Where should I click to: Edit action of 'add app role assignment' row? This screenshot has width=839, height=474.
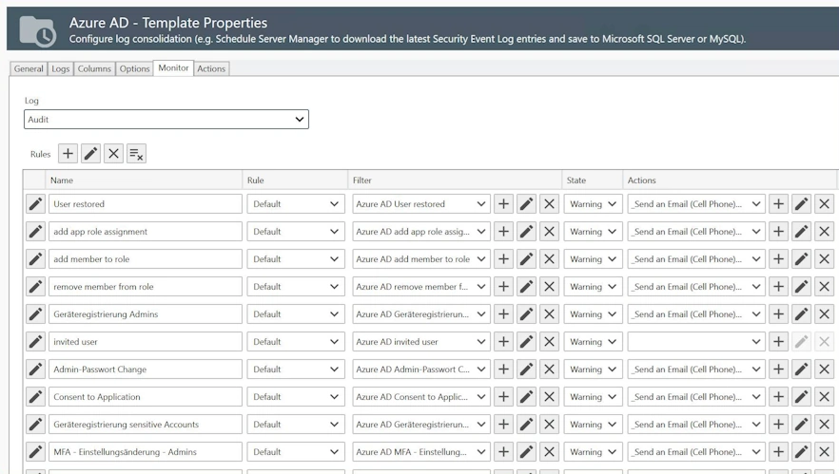(x=802, y=232)
